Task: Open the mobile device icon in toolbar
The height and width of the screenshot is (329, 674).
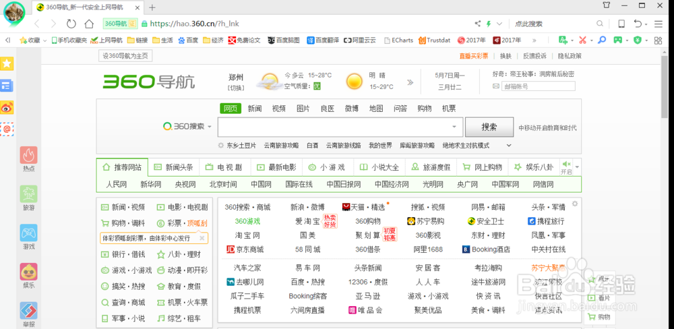Action: tap(621, 24)
